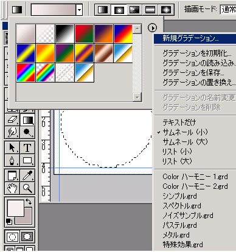Viewport: 236px width, 252px height.
Task: Select the Type tool
Action: (27, 148)
